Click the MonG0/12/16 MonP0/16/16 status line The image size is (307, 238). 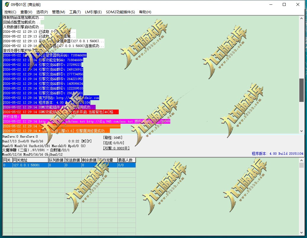click(33, 154)
